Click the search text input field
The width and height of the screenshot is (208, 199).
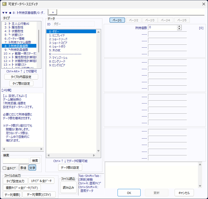click(x=16, y=161)
